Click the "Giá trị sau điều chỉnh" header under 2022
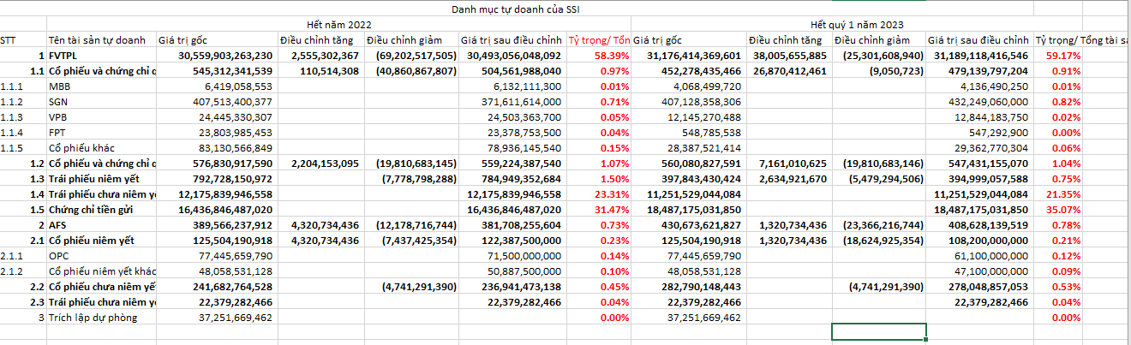The width and height of the screenshot is (1131, 345). 512,40
